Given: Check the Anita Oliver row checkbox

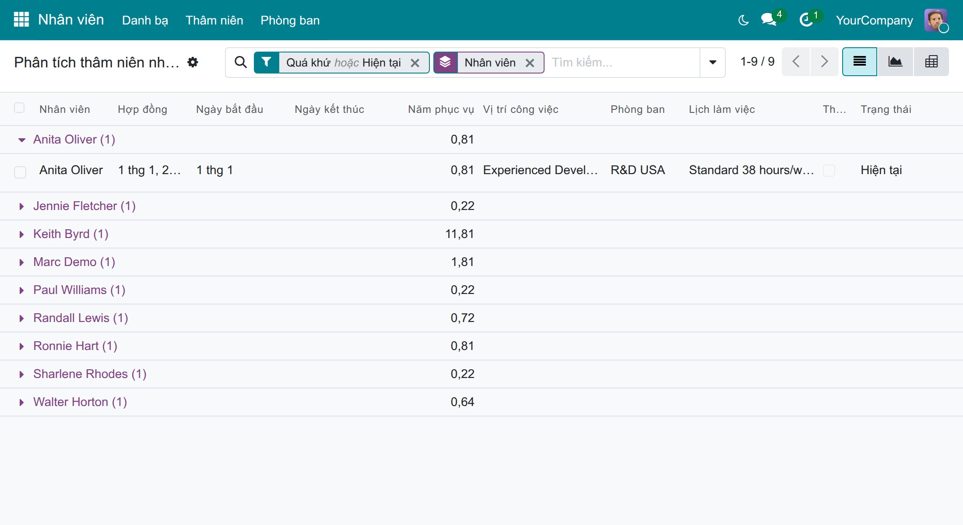Looking at the screenshot, I should (20, 172).
